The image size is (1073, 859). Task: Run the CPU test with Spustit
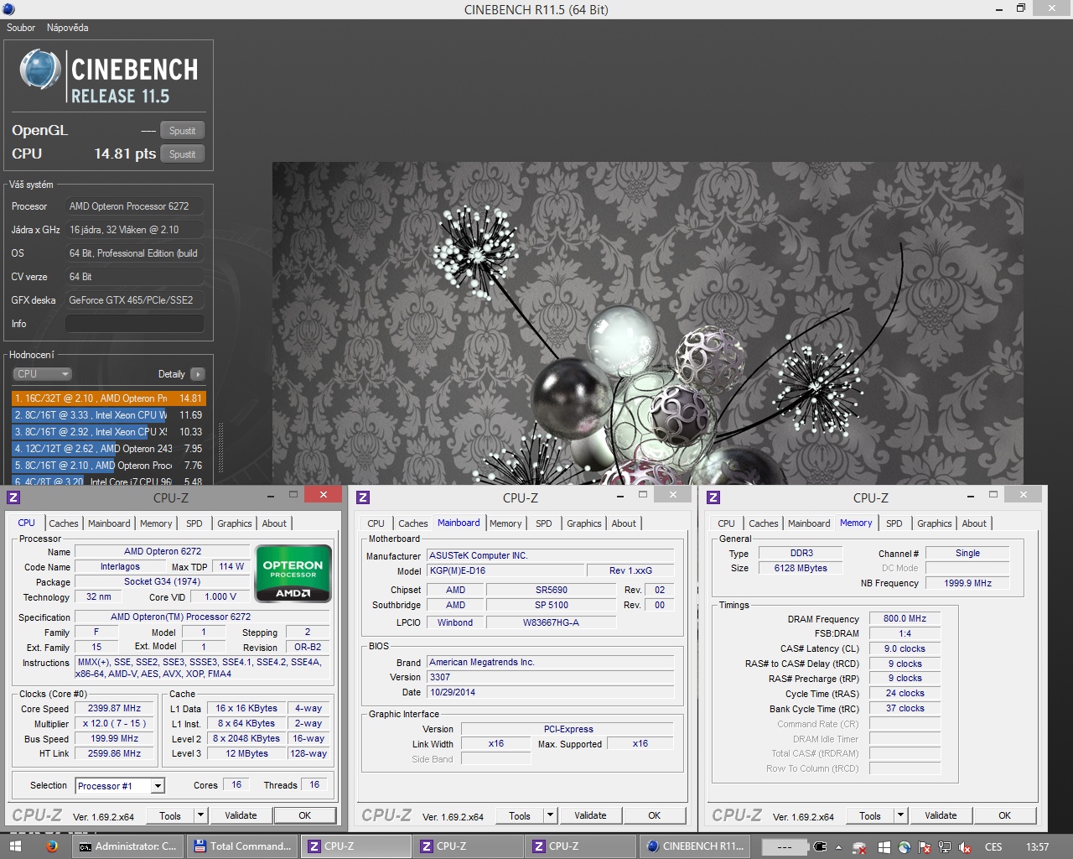coord(182,154)
